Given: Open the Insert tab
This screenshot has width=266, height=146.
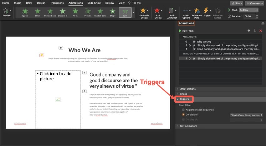Looking at the screenshot, I should coord(18,3).
